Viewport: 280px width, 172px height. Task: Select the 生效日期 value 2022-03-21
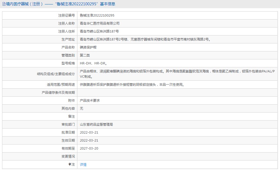tap(89, 140)
